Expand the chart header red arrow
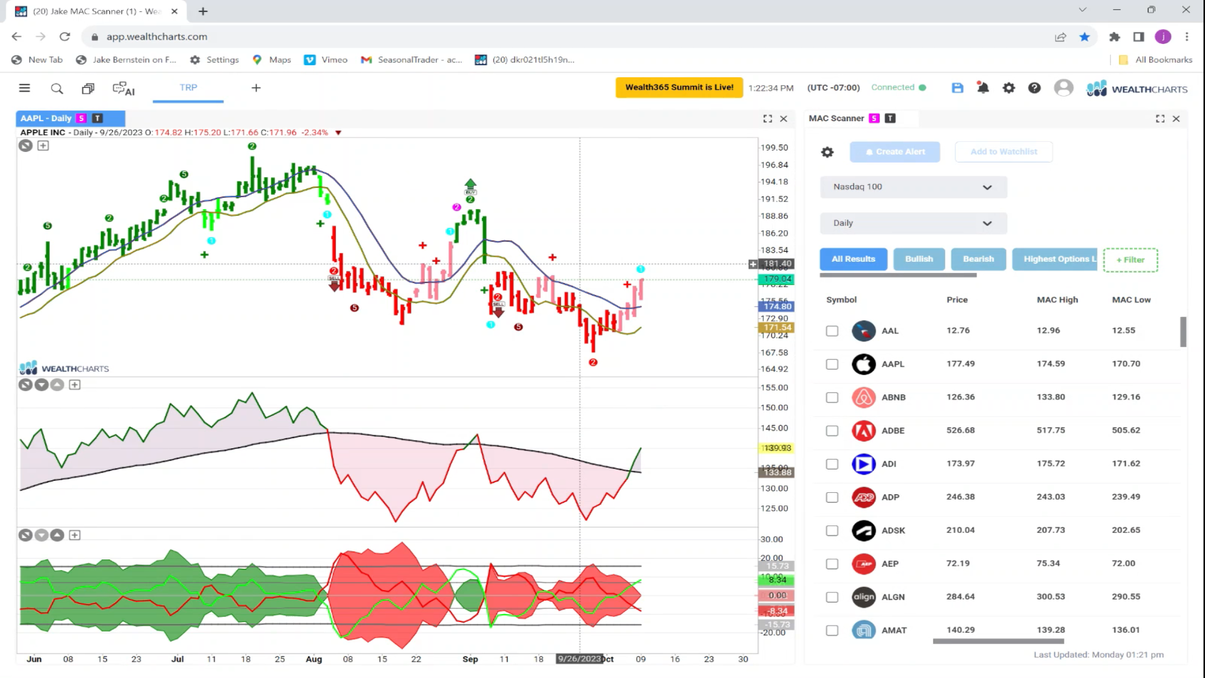Screen dimensions: 1205x678 click(338, 133)
